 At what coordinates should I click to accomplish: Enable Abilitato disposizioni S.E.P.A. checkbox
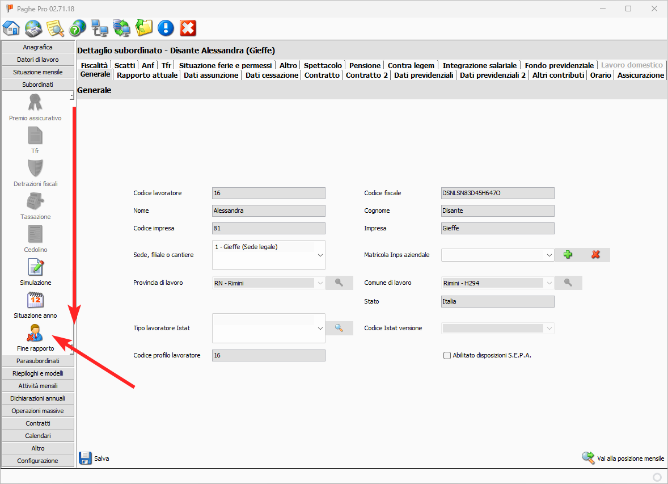click(447, 356)
